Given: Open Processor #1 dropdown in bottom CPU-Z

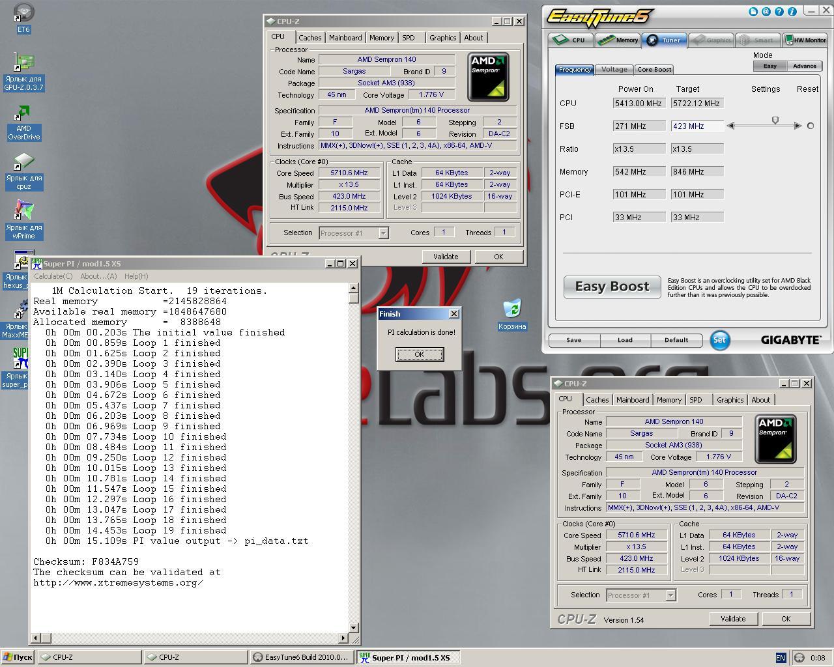Looking at the screenshot, I should click(670, 595).
